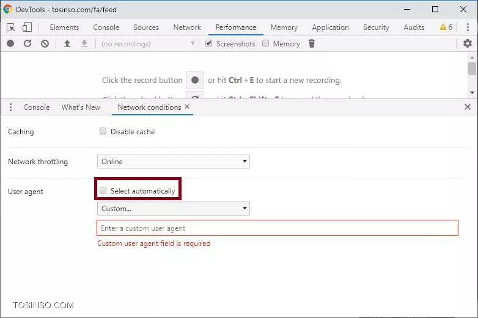Click the trash collect garbage icon
This screenshot has width=478, height=318.
(x=312, y=44)
